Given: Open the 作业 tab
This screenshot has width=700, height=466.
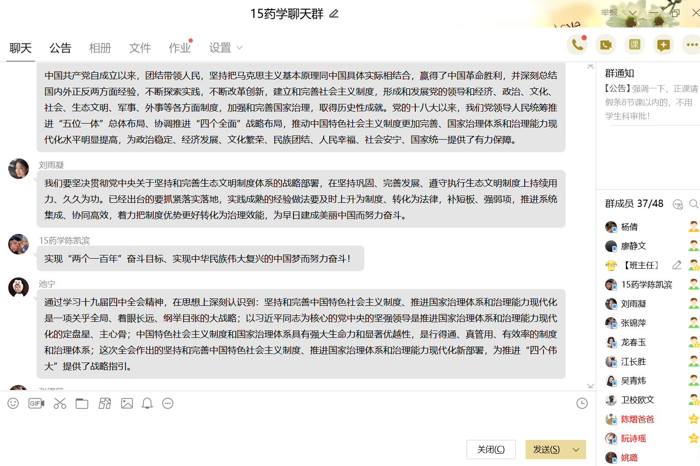Looking at the screenshot, I should 179,48.
